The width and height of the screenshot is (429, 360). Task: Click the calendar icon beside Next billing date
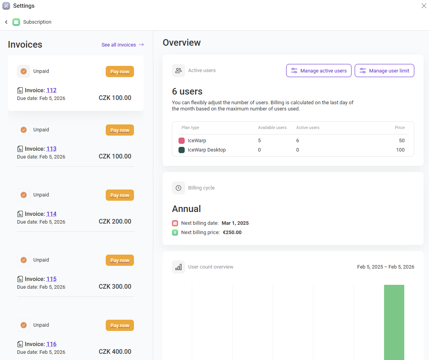175,223
